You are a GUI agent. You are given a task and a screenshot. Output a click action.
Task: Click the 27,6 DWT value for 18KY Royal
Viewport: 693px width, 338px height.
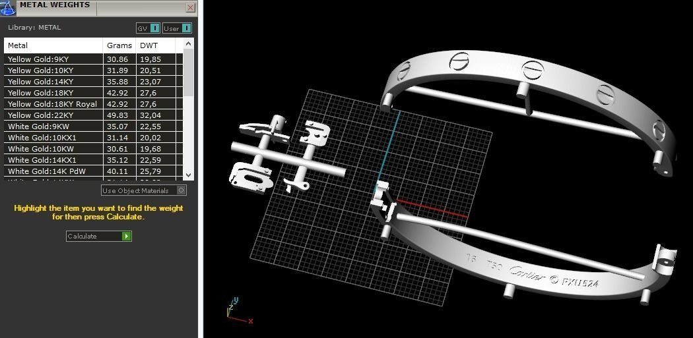148,104
